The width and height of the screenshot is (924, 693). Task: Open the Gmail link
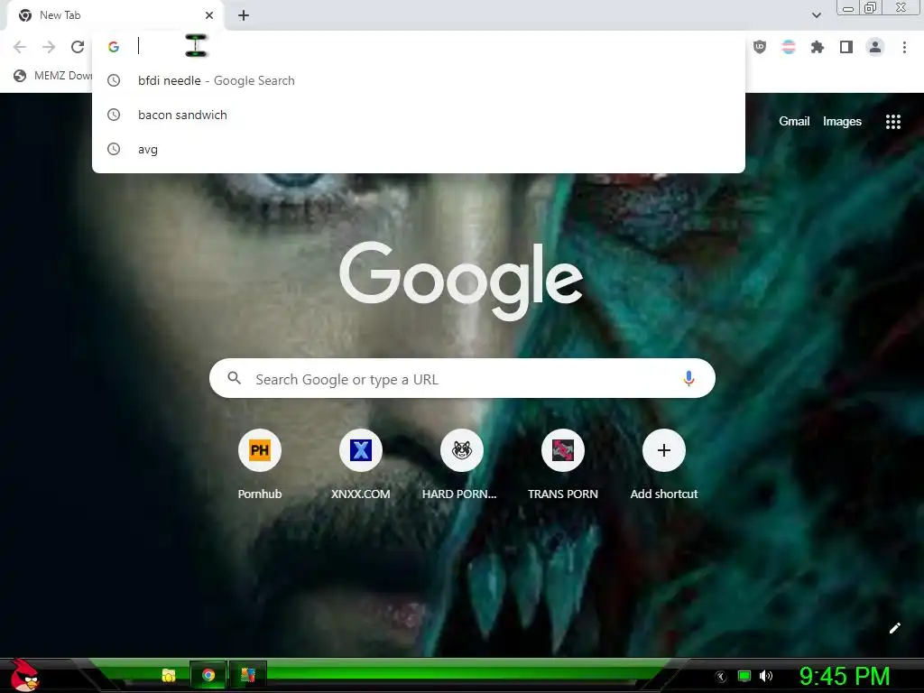[794, 122]
